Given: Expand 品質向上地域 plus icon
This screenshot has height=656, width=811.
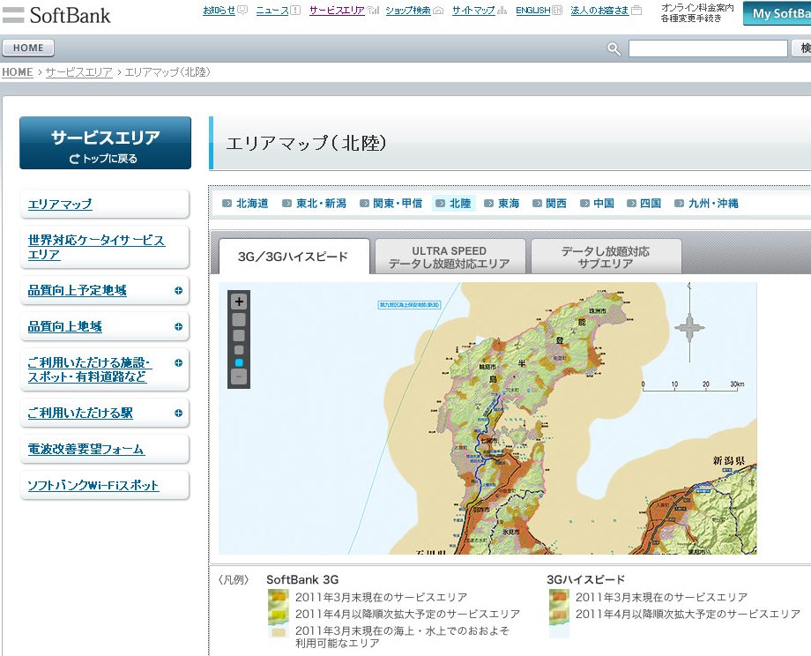Looking at the screenshot, I should (178, 326).
